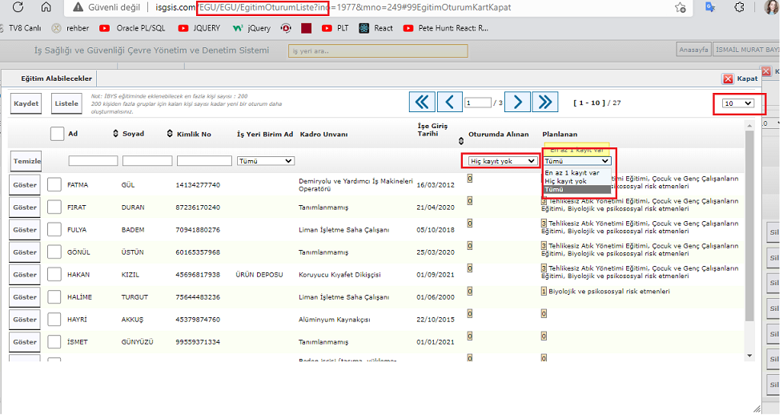The width and height of the screenshot is (783, 415).
Task: Jump to the last results page
Action: point(546,103)
